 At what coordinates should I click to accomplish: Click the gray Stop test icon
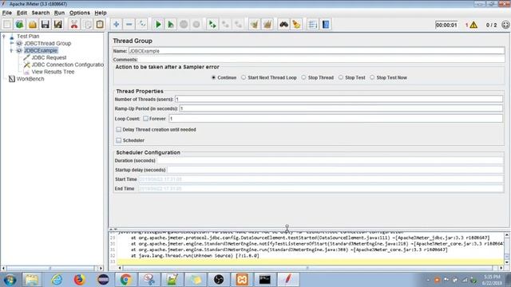coord(184,25)
